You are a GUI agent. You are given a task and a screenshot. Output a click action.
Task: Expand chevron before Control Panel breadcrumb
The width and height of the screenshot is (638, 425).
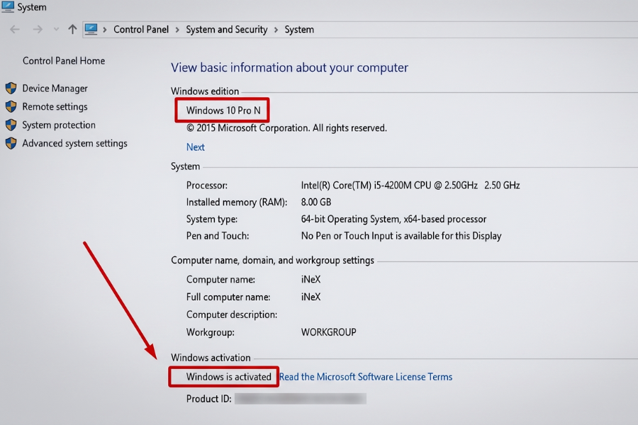click(x=105, y=30)
